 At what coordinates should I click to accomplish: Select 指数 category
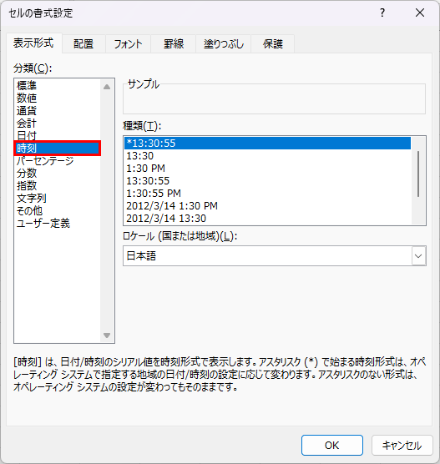coord(58,186)
